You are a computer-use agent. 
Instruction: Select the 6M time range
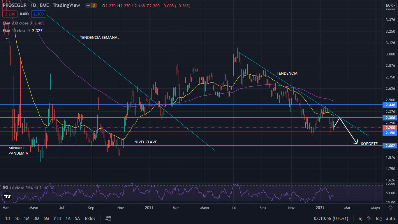[46, 218]
